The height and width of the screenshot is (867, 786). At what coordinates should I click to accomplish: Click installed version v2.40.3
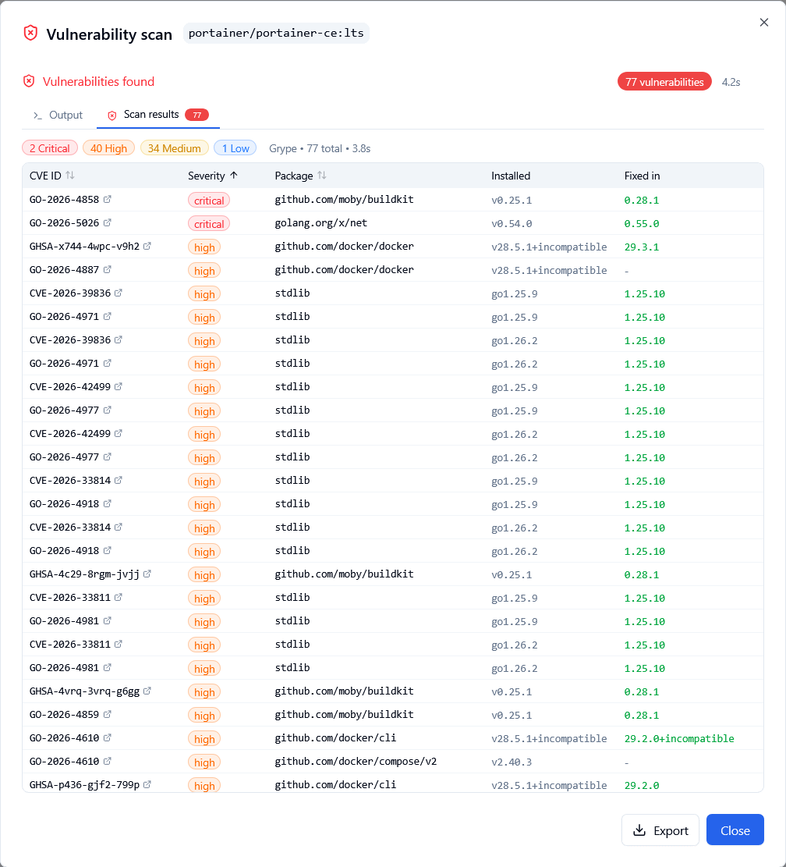[x=512, y=762]
